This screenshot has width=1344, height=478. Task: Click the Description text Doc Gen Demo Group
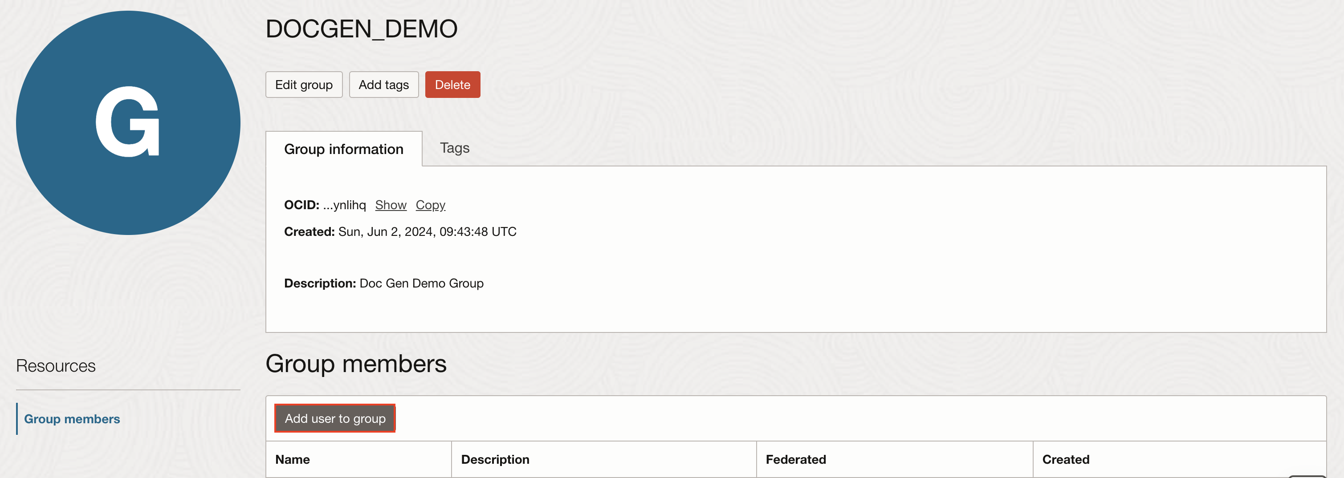421,283
